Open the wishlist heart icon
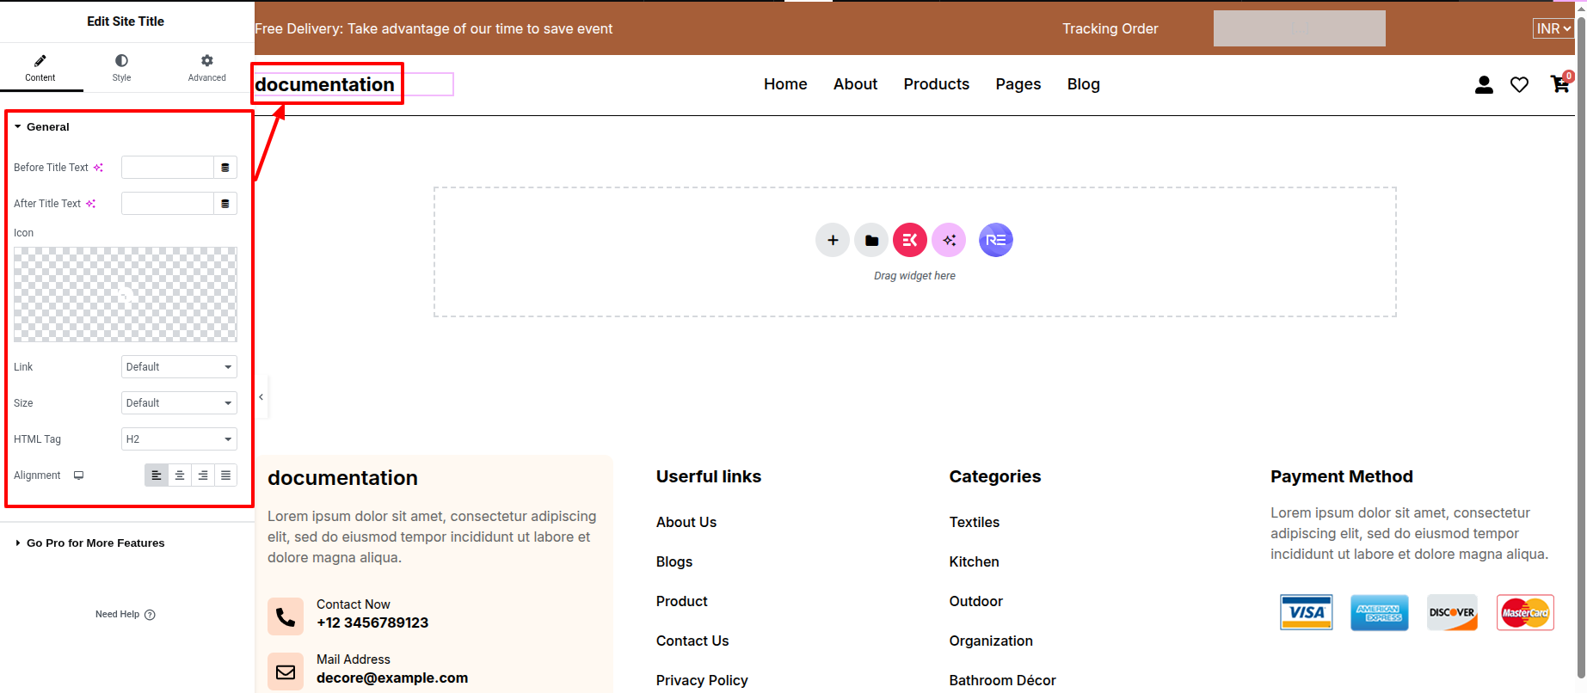Viewport: 1587px width, 693px height. click(1519, 84)
